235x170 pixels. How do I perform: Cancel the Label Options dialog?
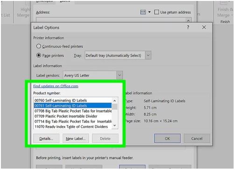197,138
